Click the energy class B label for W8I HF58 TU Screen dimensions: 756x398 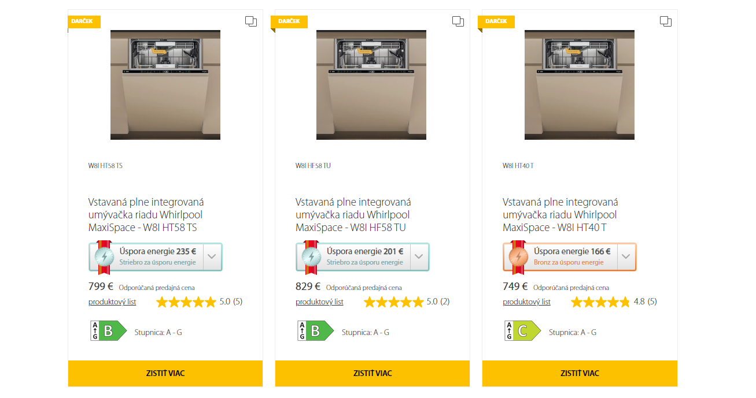tap(315, 331)
